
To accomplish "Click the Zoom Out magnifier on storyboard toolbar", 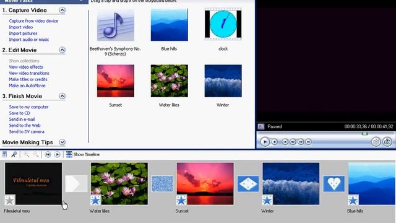I will pyautogui.click(x=36, y=154).
